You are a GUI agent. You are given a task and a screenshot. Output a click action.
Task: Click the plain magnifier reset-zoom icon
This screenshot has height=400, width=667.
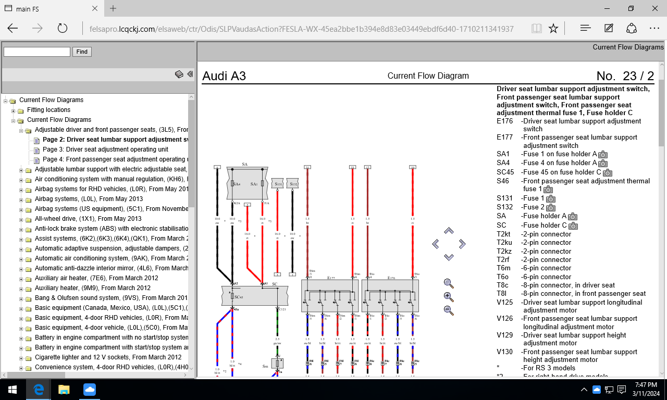448,283
